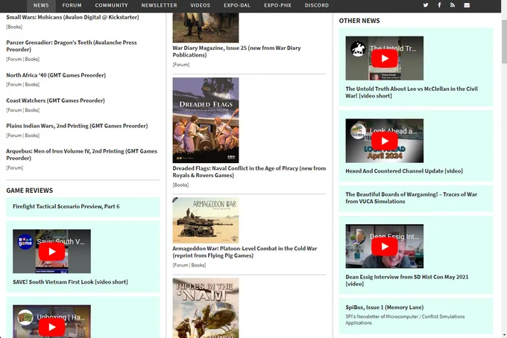
Task: Open Untold Truth About Lee vs McClellan link
Action: coord(412,92)
